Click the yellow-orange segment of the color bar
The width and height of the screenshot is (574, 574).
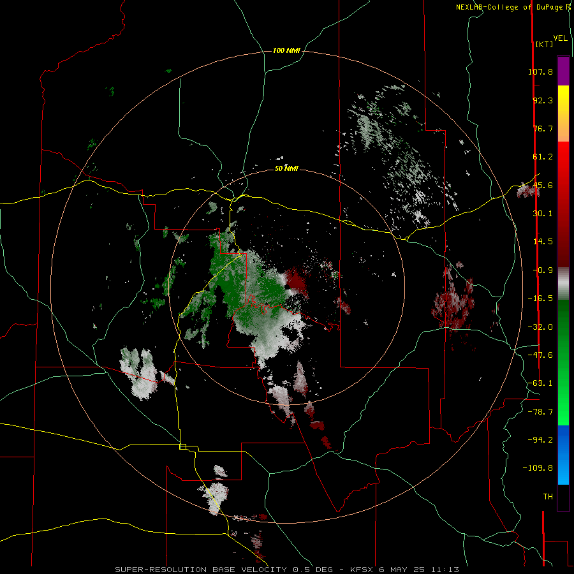[x=563, y=114]
